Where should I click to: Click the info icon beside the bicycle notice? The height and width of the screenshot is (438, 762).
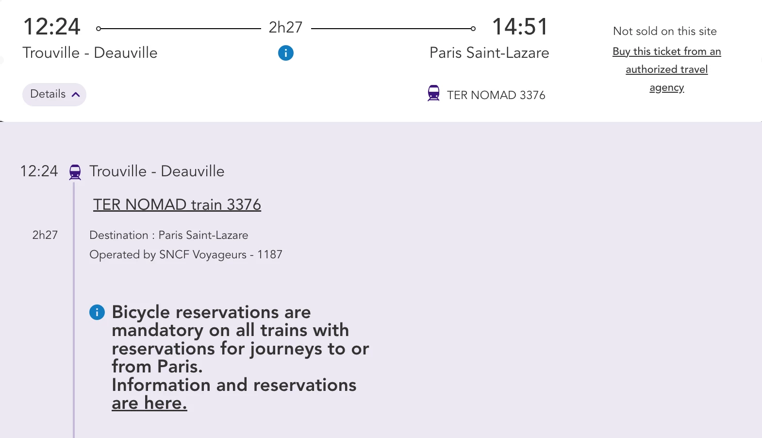click(97, 312)
